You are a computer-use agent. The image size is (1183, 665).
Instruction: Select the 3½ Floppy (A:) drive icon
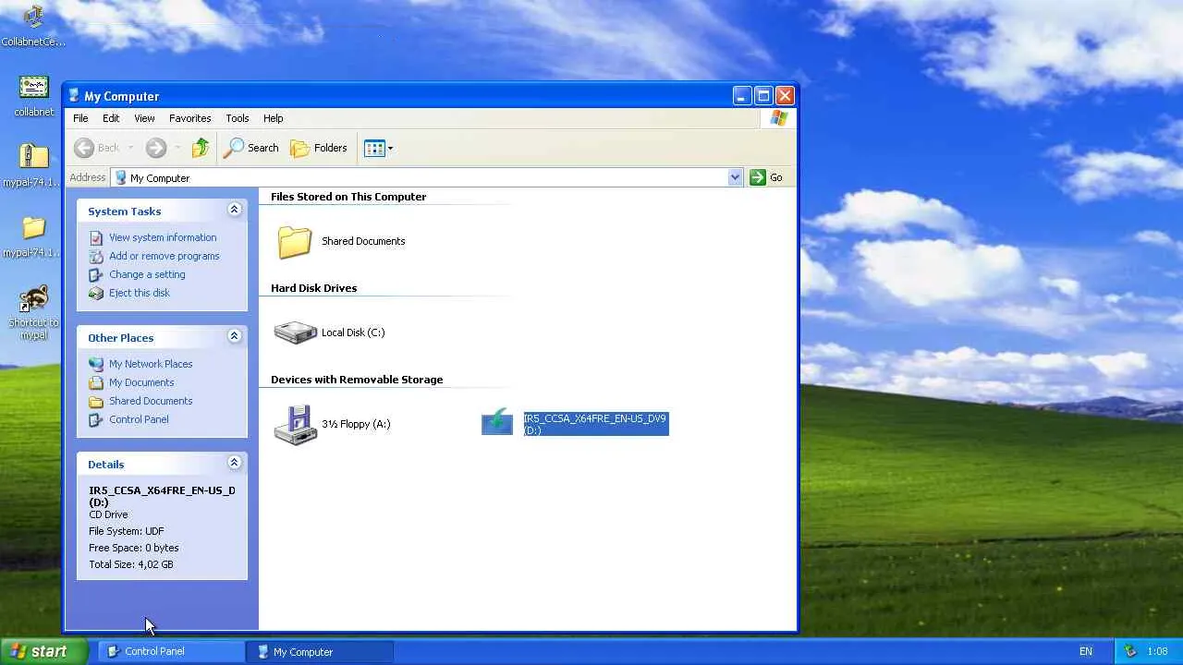[x=296, y=425]
